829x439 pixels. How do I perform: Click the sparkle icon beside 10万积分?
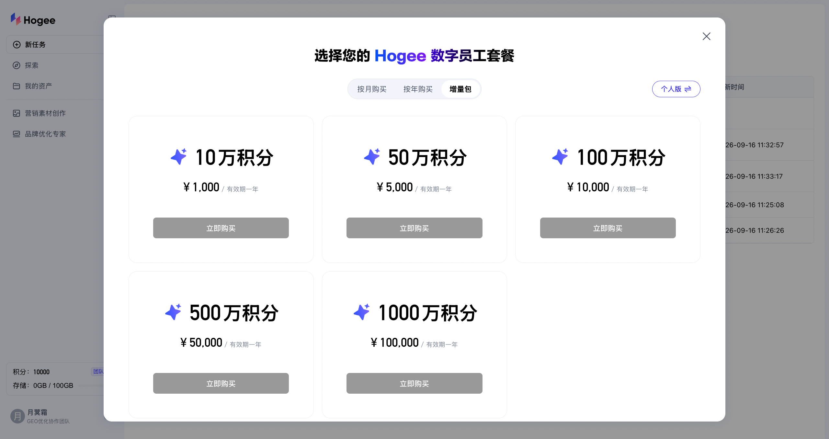[x=179, y=157]
